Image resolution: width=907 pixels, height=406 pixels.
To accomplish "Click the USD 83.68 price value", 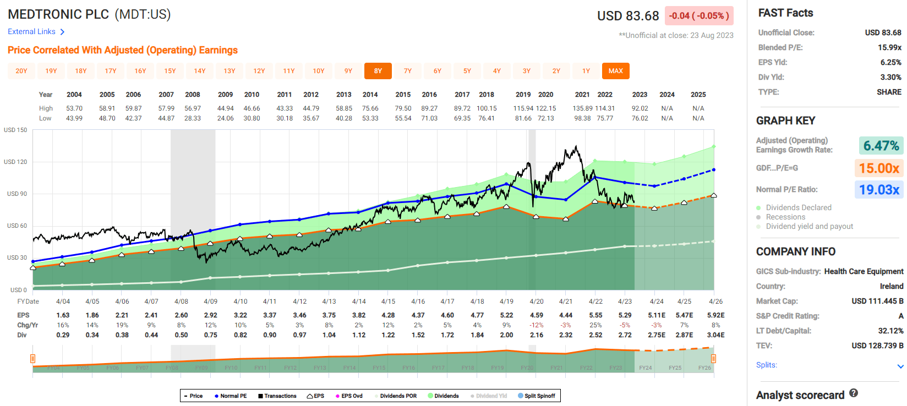I will click(x=628, y=16).
